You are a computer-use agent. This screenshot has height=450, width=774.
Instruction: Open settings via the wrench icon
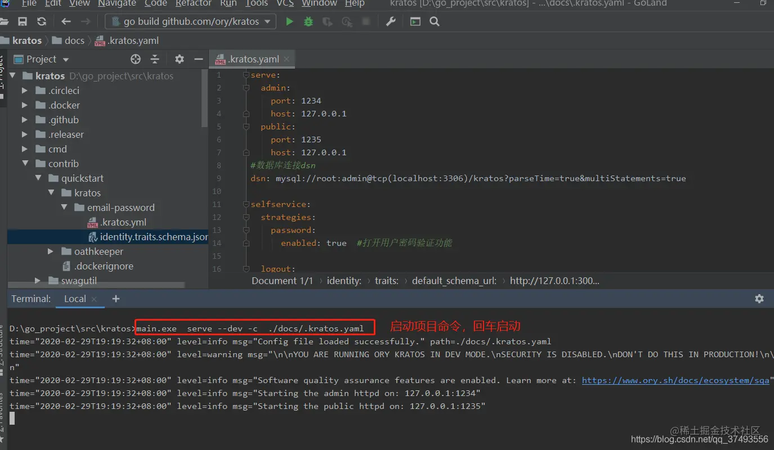pos(391,21)
